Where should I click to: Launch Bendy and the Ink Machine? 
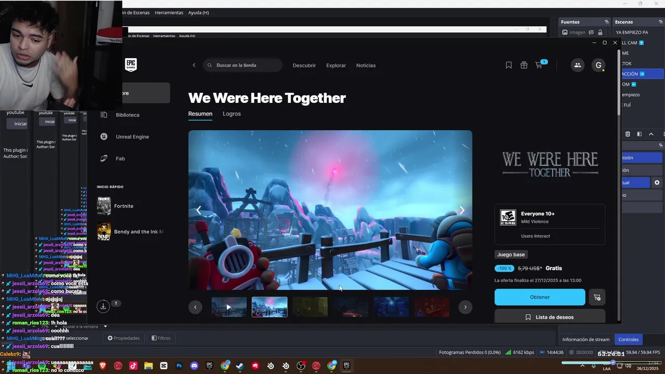pos(130,232)
